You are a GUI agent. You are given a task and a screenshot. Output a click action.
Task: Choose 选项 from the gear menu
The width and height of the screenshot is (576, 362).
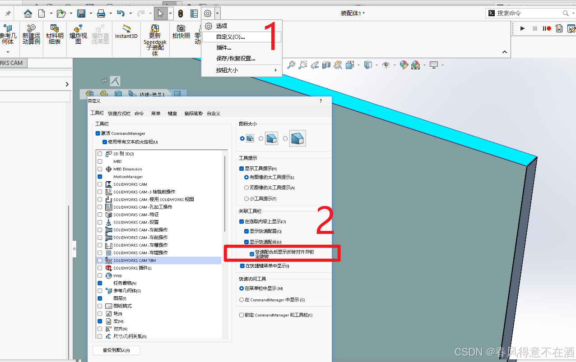(x=222, y=26)
